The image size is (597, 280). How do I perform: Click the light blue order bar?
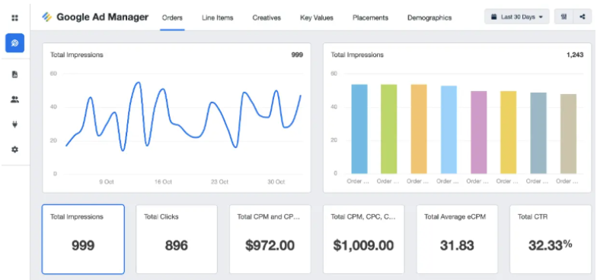[x=449, y=130]
